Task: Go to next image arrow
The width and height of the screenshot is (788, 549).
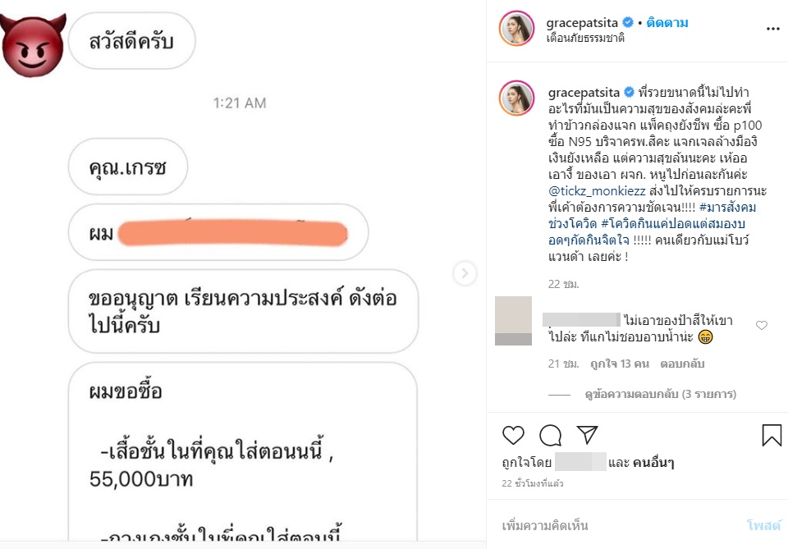Action: point(465,273)
